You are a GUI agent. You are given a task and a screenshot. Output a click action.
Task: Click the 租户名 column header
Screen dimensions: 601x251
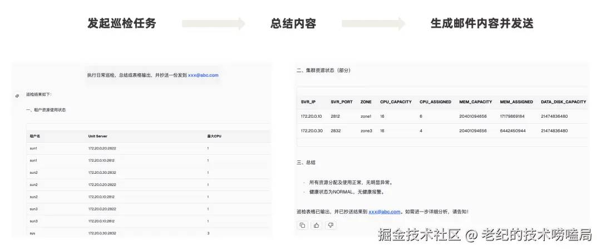tap(35, 136)
